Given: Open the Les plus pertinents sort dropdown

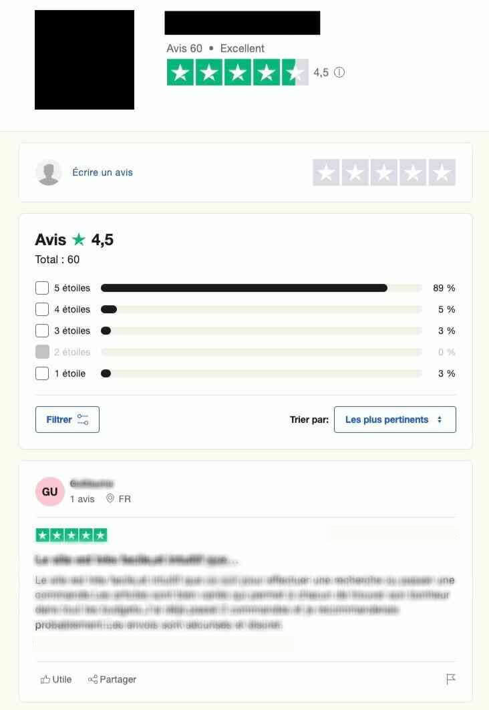Looking at the screenshot, I should (x=395, y=419).
